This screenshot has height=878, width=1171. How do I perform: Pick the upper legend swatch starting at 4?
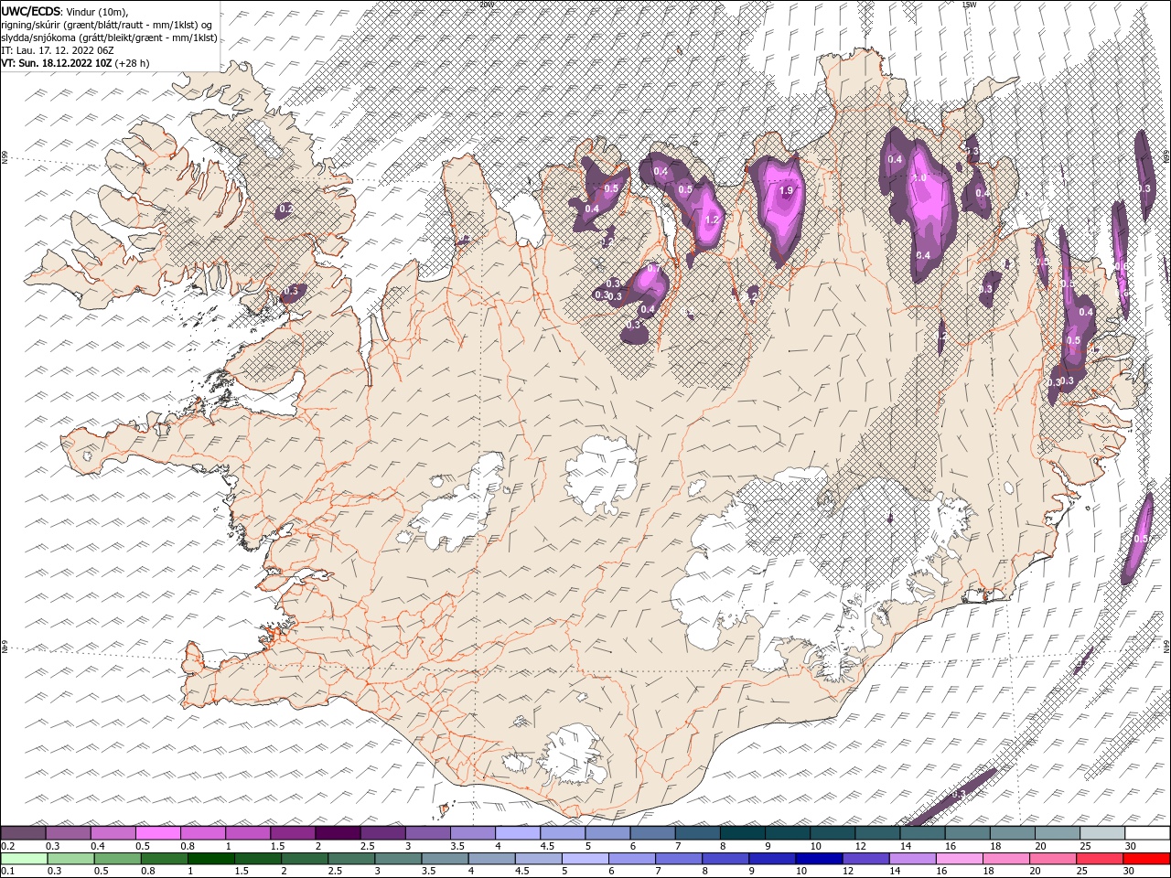point(518,833)
